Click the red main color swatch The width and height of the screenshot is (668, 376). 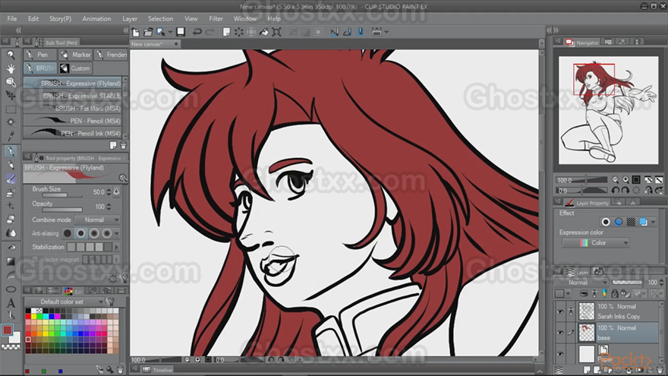[8, 330]
